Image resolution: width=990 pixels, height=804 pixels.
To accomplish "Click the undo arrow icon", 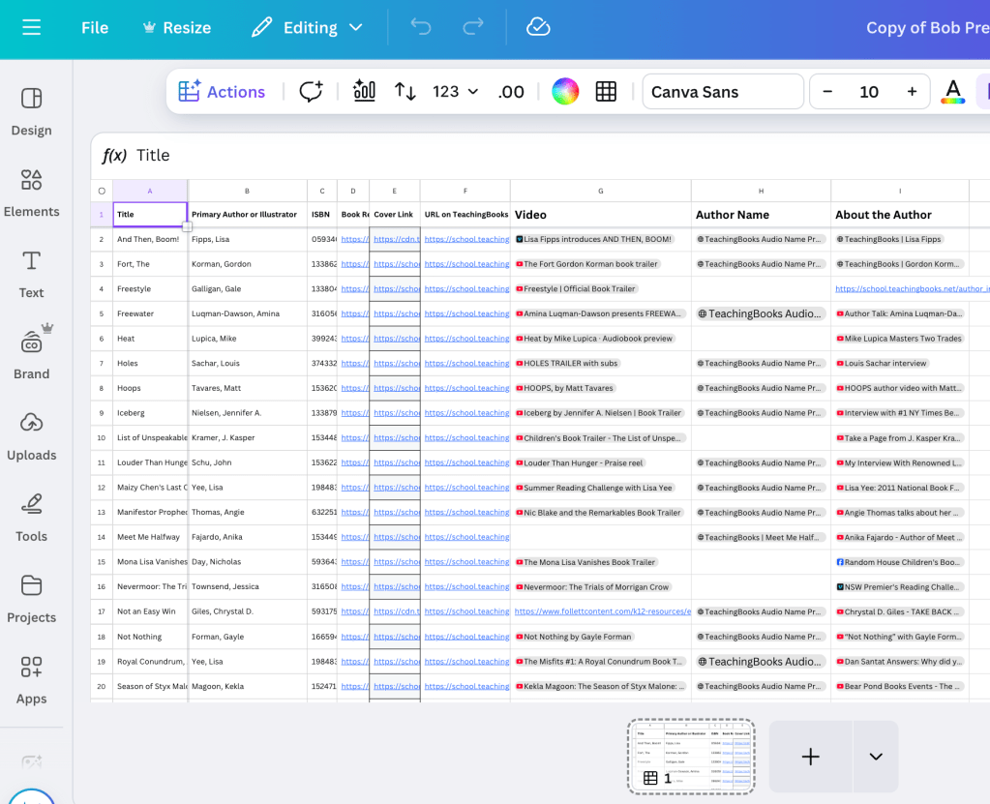I will pos(421,27).
